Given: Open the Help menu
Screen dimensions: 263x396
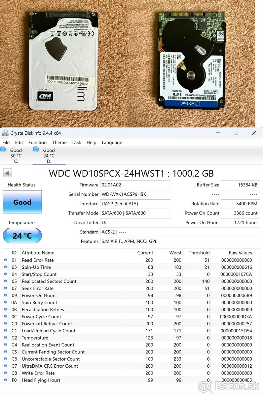Looking at the screenshot, I should pyautogui.click(x=92, y=143).
